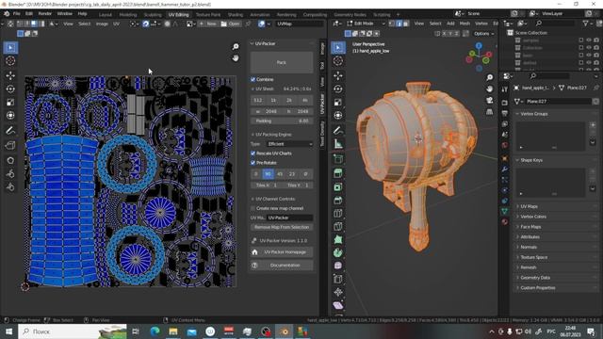
Task: Adjust the Padding value slider
Action: pos(282,121)
